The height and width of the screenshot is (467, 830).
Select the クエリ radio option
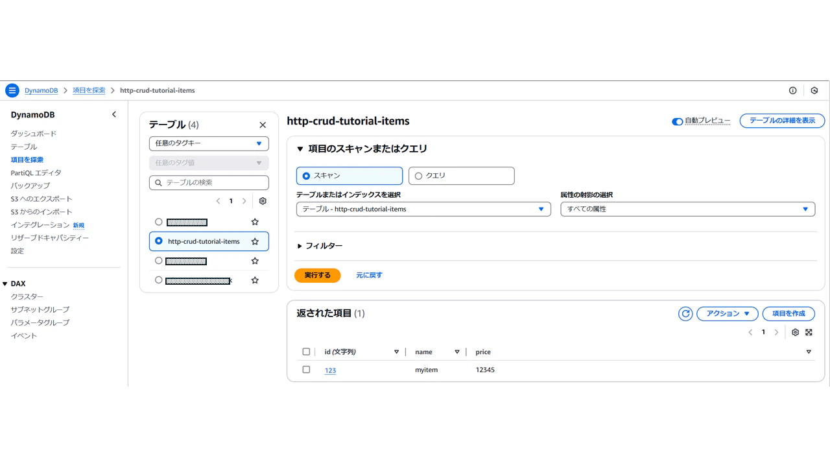(x=462, y=176)
